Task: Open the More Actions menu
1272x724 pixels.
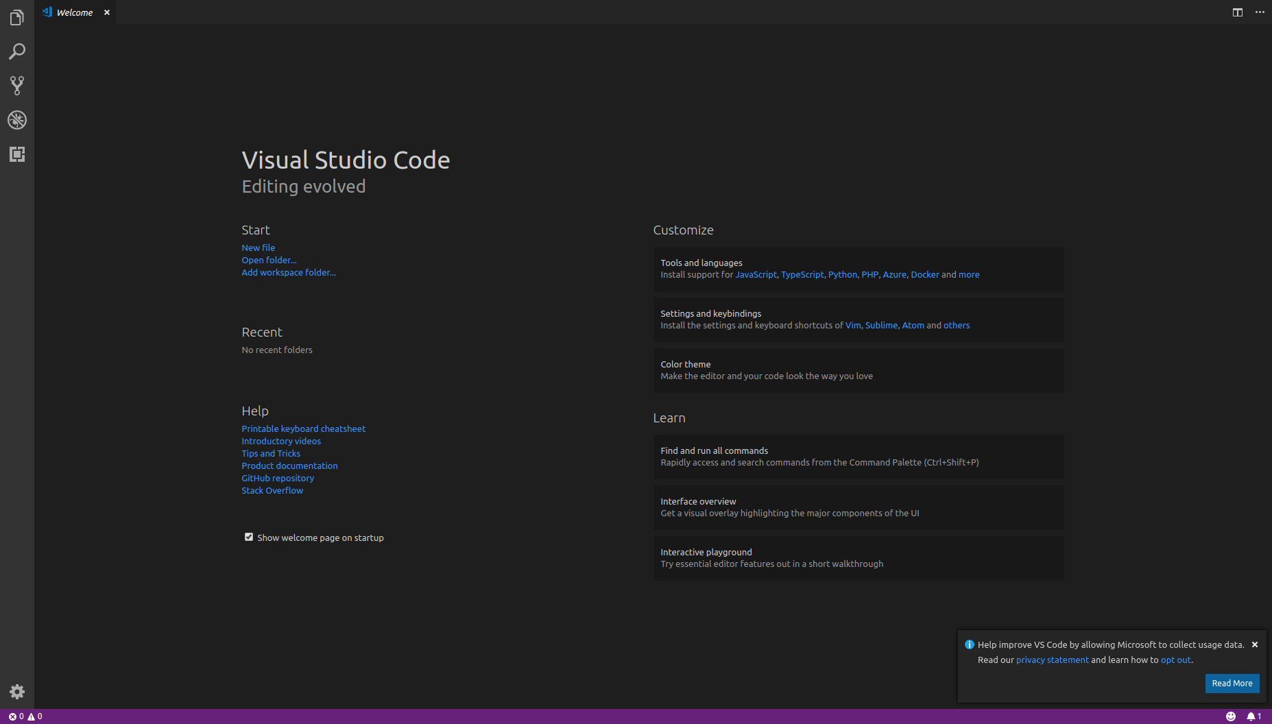Action: point(1260,12)
